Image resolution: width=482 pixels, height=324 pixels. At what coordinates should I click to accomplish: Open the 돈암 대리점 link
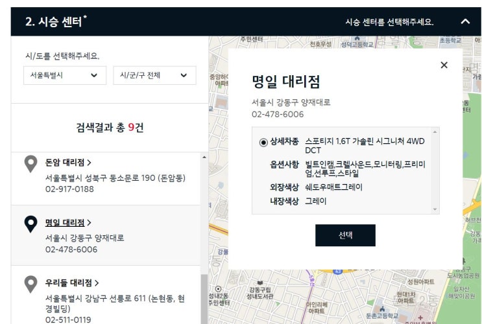coord(68,162)
